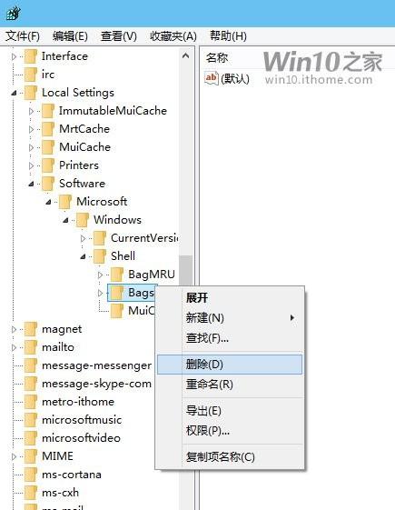
Task: Click the magnet folder icon
Action: [x=31, y=329]
